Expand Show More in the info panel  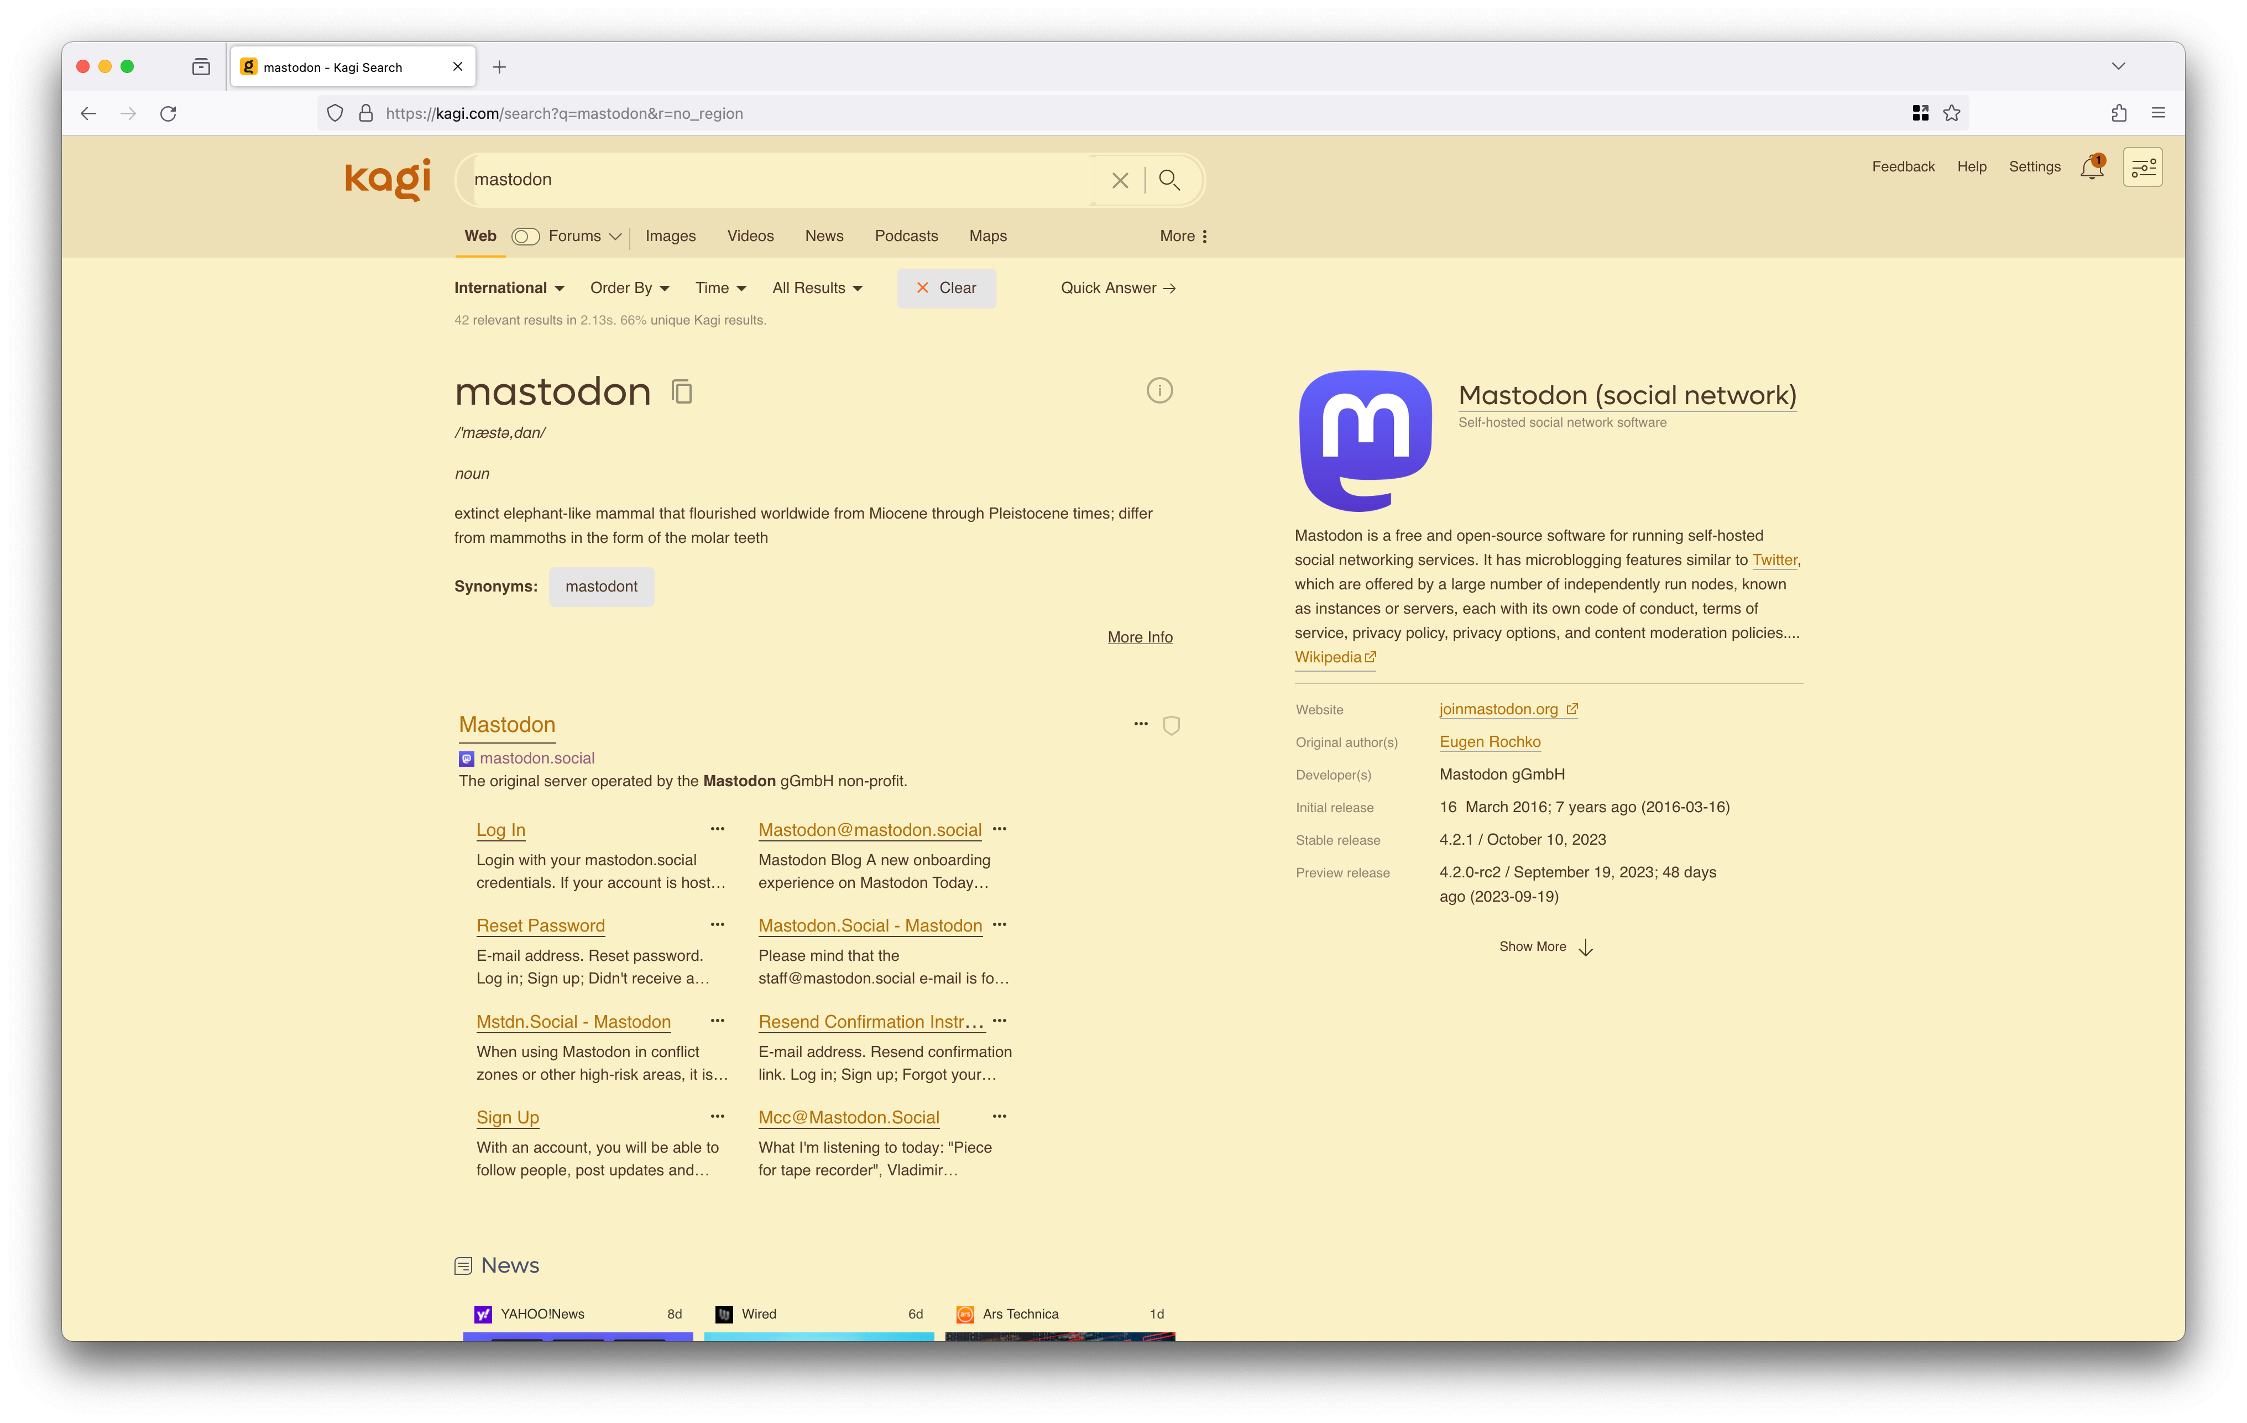pos(1545,947)
